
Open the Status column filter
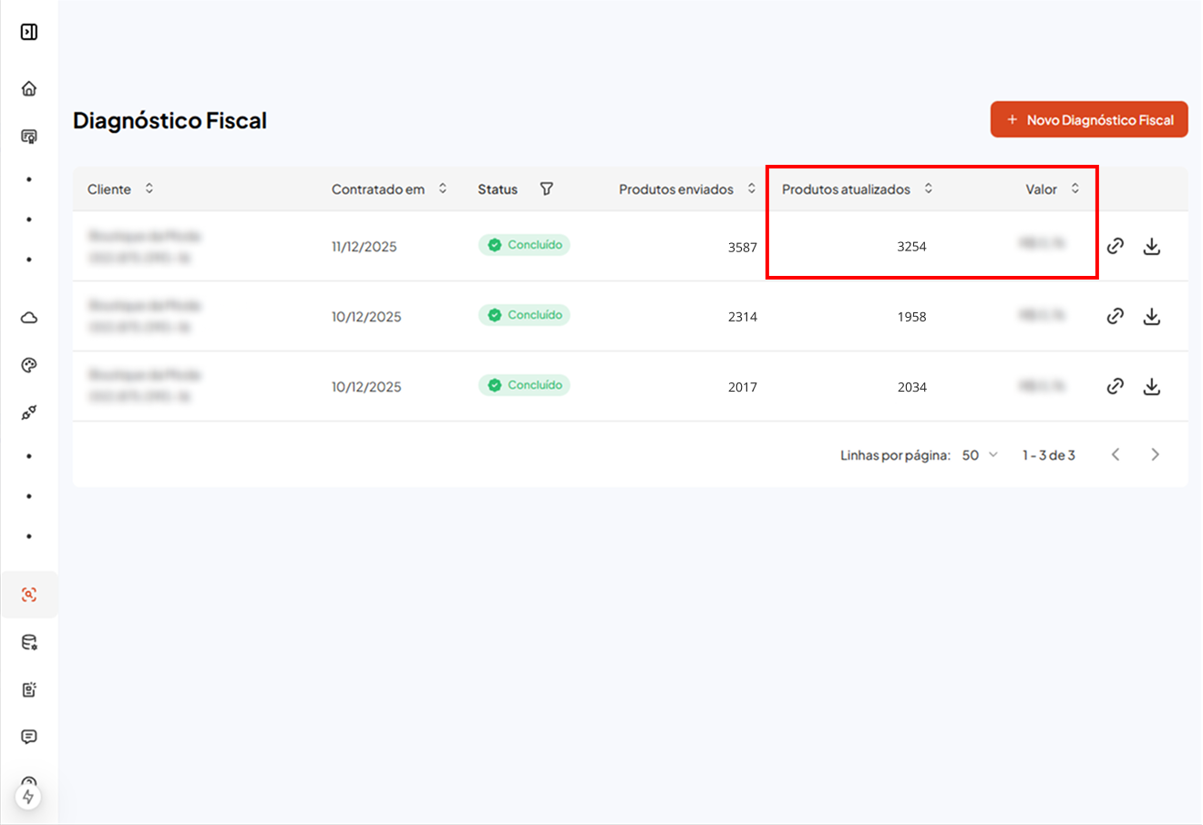[546, 188]
